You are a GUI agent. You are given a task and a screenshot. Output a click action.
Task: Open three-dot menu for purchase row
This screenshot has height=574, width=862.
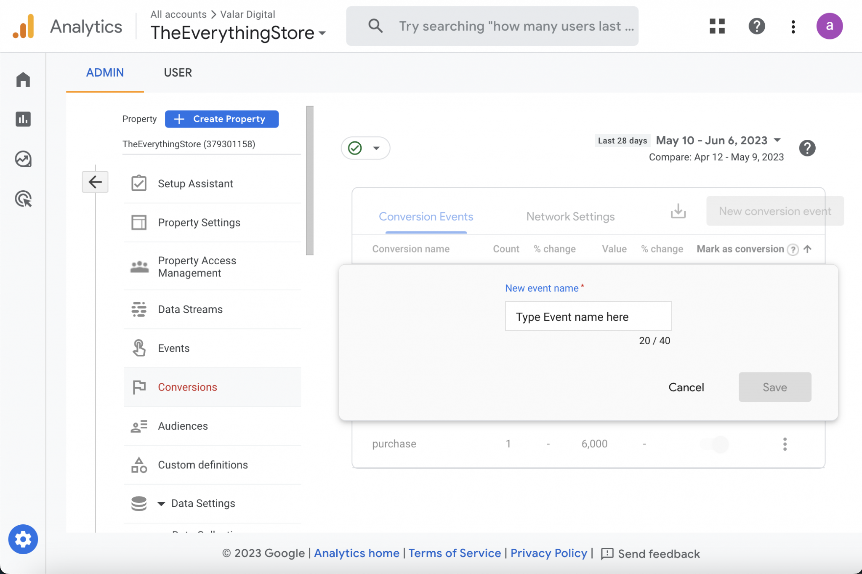pyautogui.click(x=785, y=444)
